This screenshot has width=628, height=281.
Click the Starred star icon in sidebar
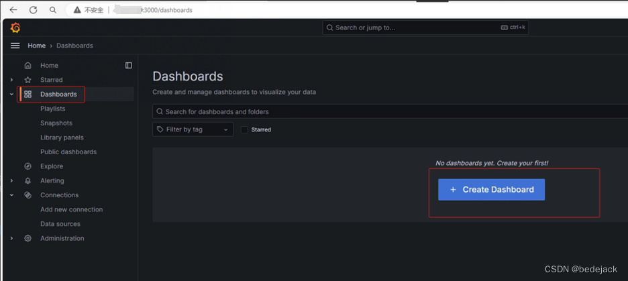pos(28,80)
